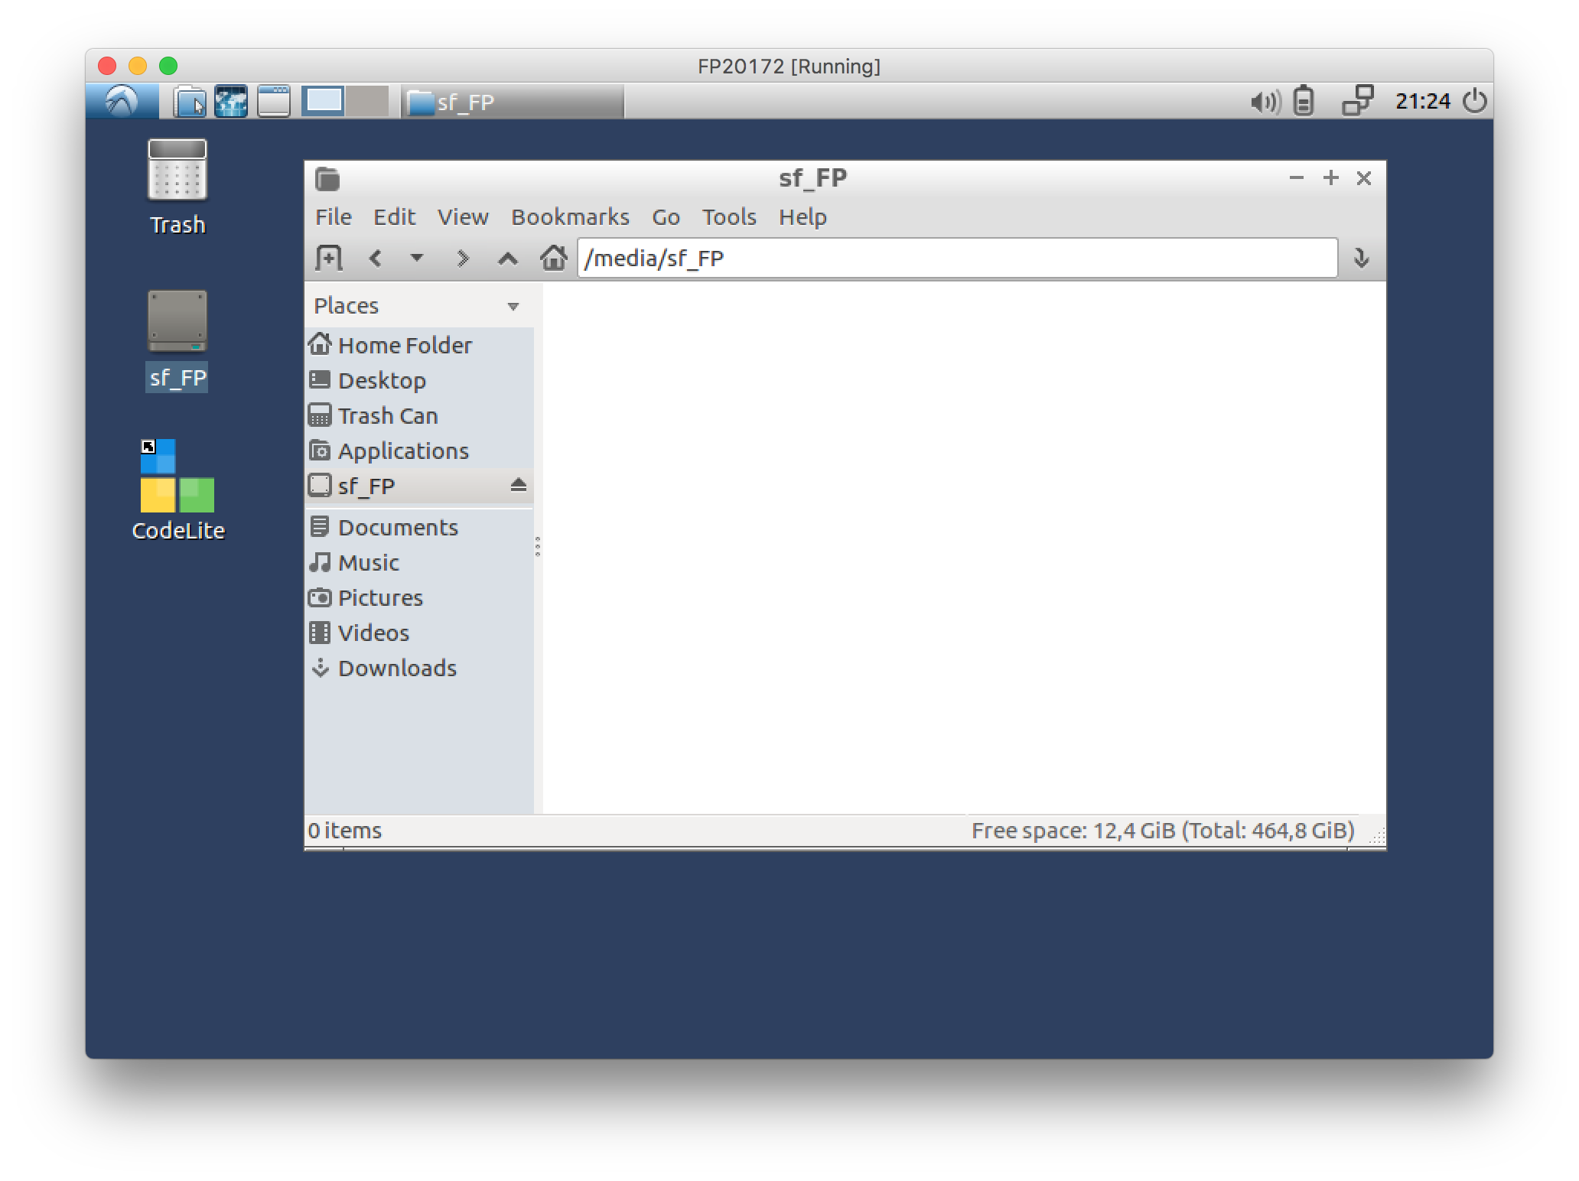The height and width of the screenshot is (1181, 1579).
Task: Open the LXDE start menu icon
Action: [x=122, y=101]
